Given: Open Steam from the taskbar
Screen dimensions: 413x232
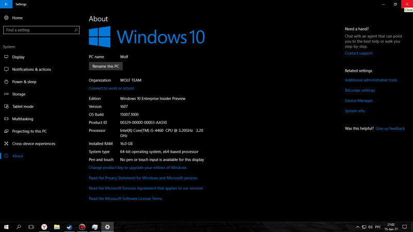Looking at the screenshot, I should click(69, 227).
